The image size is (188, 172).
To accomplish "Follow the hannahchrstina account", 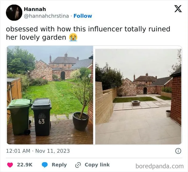I will [x=83, y=16].
